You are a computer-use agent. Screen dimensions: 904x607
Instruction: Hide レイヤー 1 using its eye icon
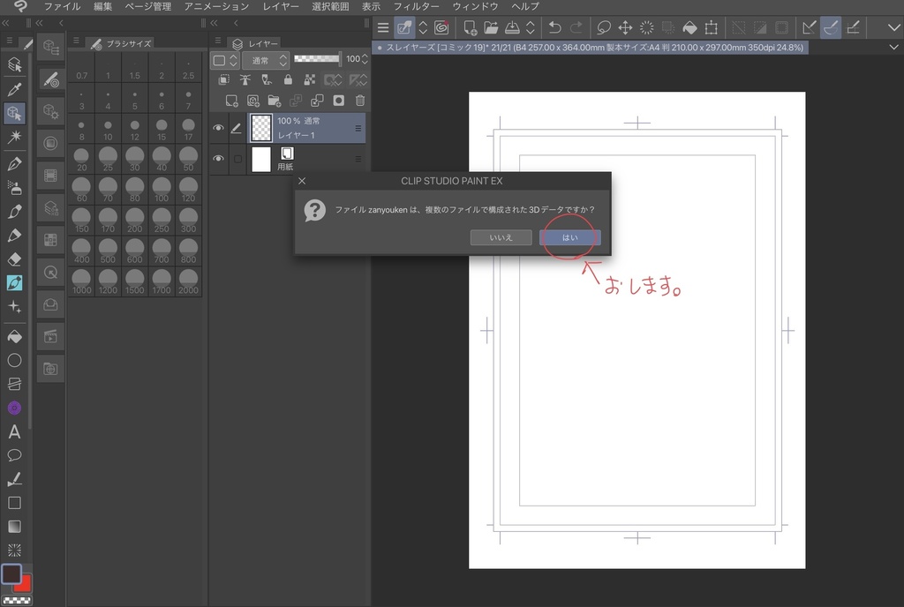click(218, 128)
